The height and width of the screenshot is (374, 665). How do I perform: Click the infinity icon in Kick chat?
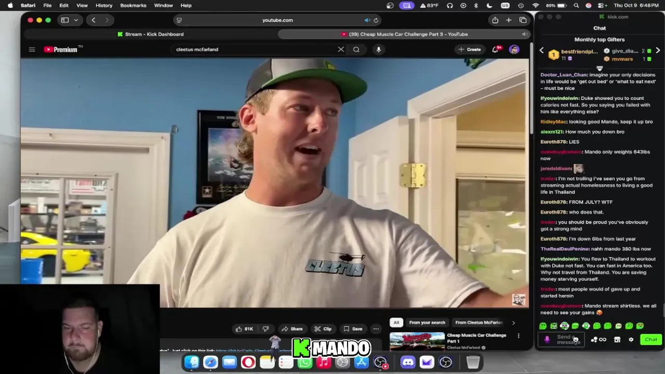[x=603, y=340]
